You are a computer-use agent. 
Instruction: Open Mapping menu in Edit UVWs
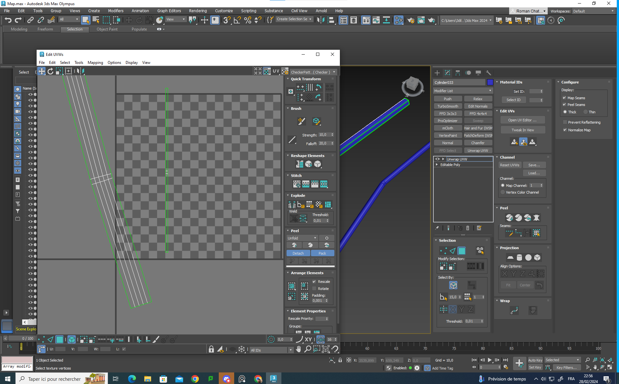[x=95, y=63]
